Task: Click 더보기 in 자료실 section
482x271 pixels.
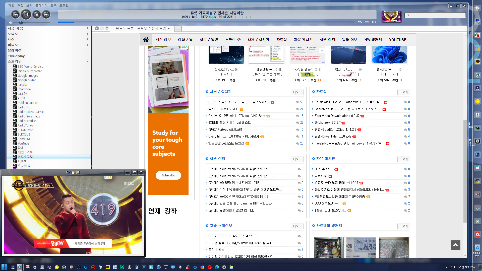Action: click(404, 92)
